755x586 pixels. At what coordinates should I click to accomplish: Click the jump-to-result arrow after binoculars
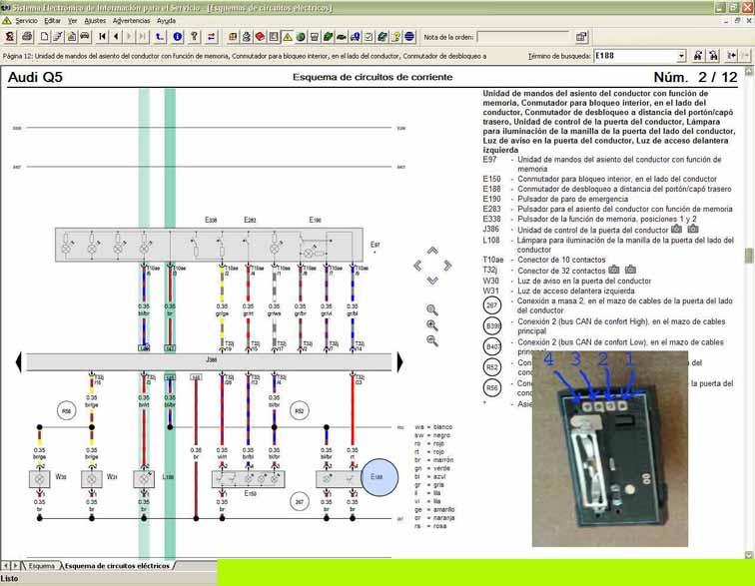click(x=731, y=56)
